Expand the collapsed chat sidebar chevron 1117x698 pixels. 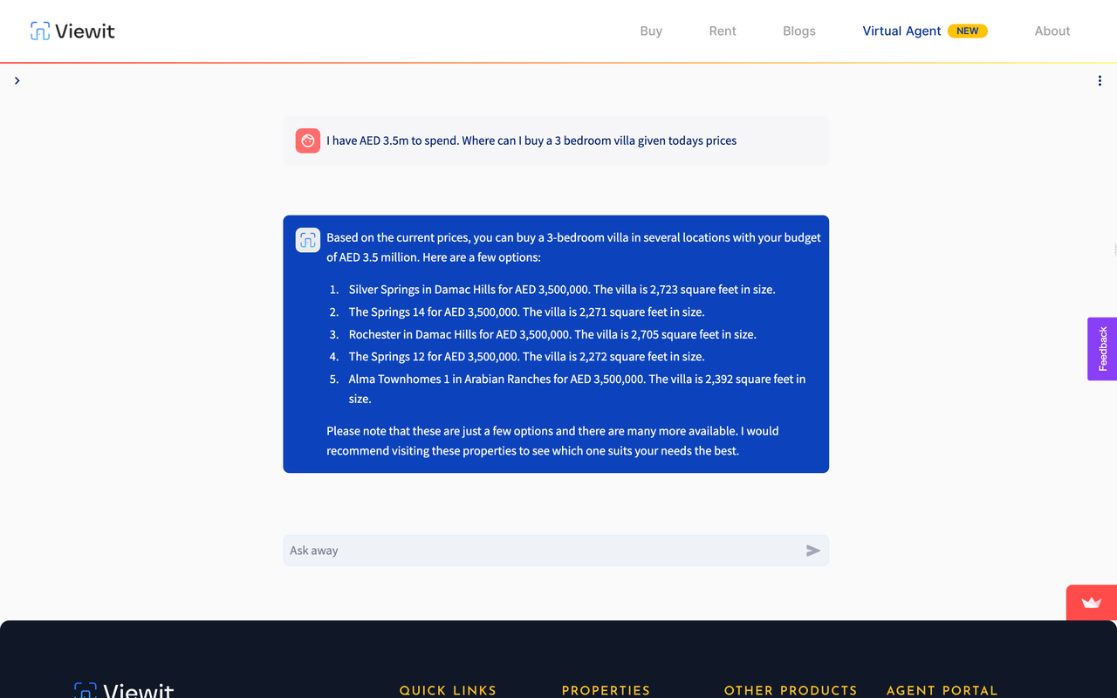17,81
